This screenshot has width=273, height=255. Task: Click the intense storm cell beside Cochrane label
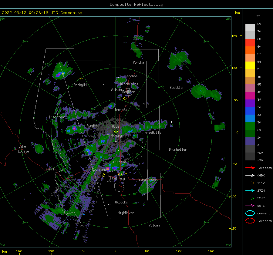tap(108, 169)
